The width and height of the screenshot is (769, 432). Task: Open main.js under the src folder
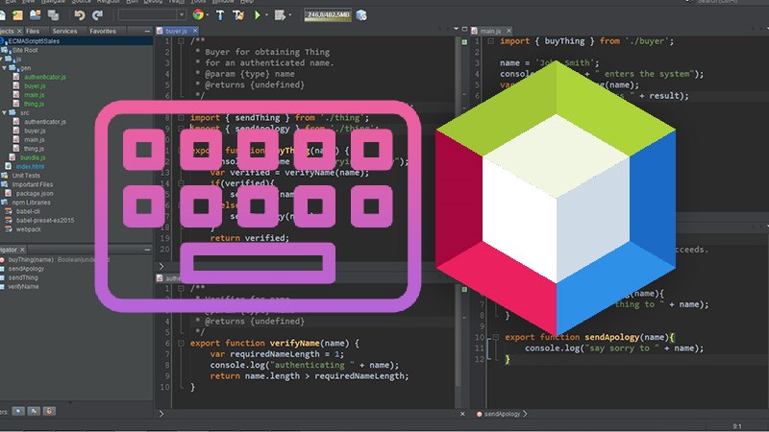coord(35,139)
